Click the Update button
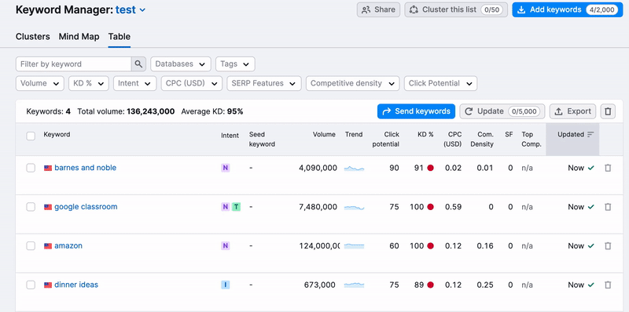Viewport: 629px width, 312px height. (502, 111)
